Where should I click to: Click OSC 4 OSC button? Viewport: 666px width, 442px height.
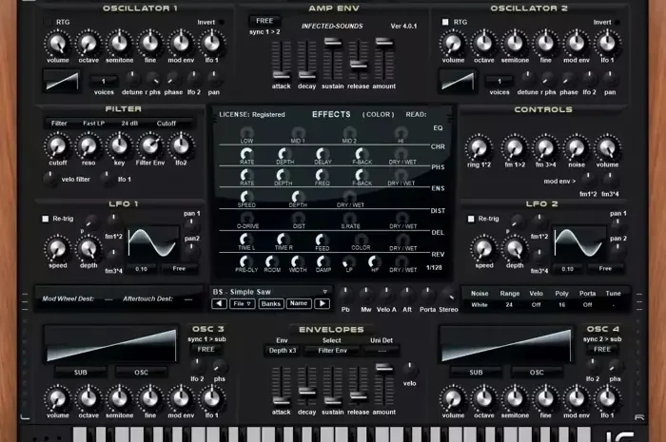[x=537, y=373]
